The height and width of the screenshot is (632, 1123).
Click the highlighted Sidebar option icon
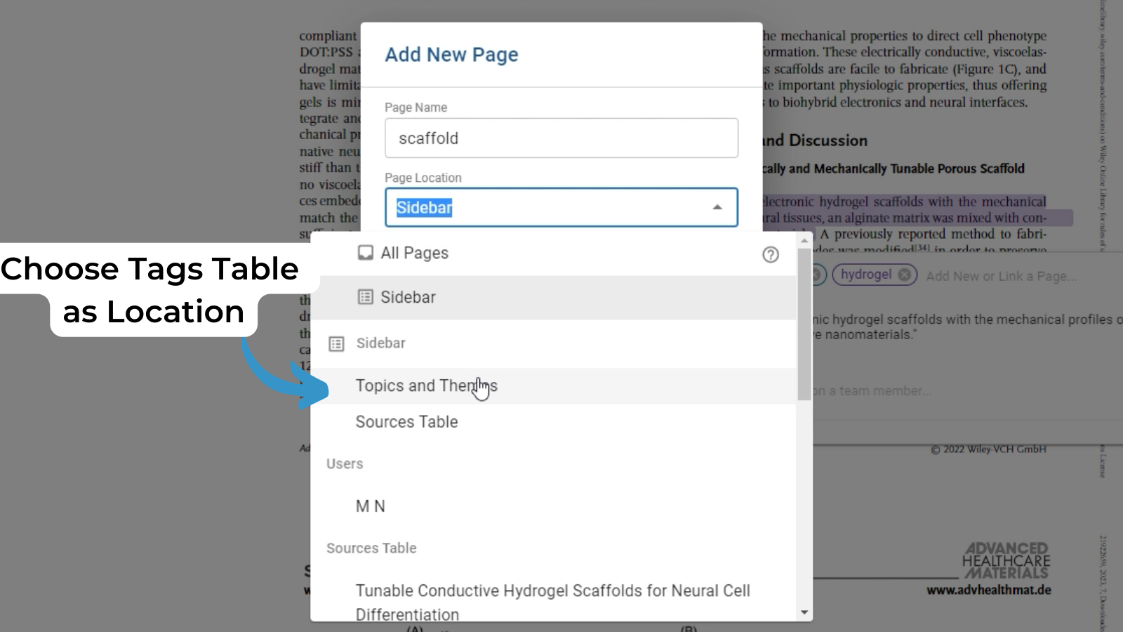point(365,297)
